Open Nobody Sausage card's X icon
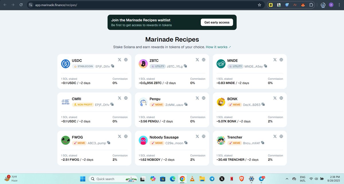This screenshot has width=344, height=184. pos(197,136)
